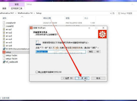Click the Search Setup box

(127, 13)
